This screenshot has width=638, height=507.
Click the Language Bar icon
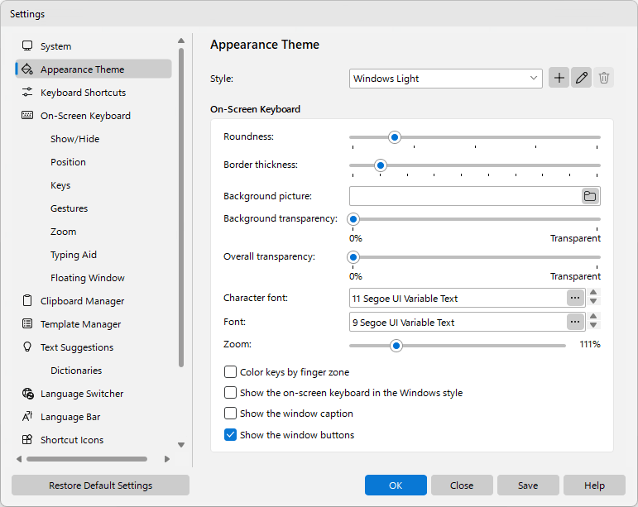tap(27, 416)
